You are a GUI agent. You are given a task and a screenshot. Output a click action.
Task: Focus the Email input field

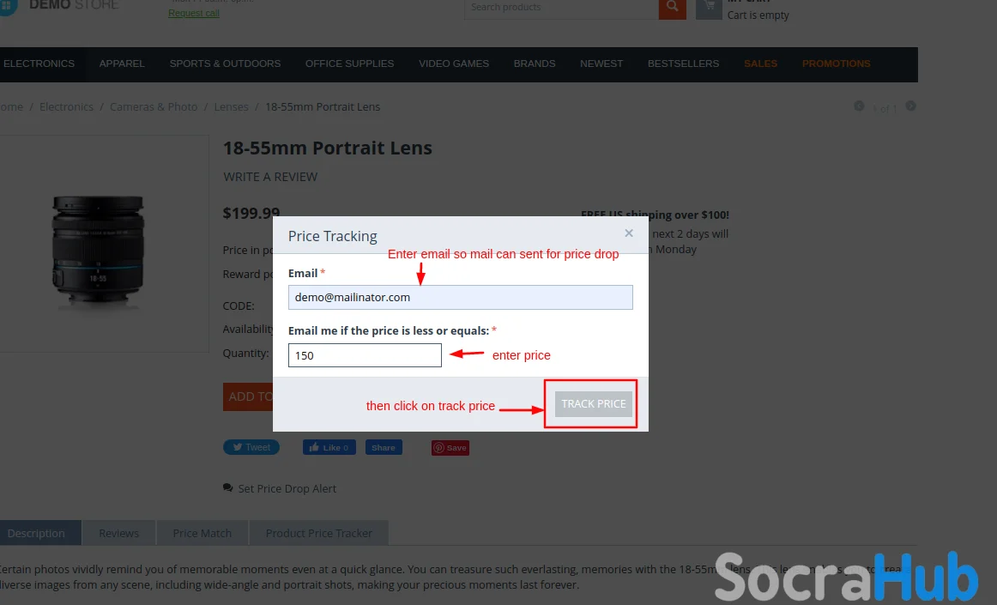(x=461, y=297)
